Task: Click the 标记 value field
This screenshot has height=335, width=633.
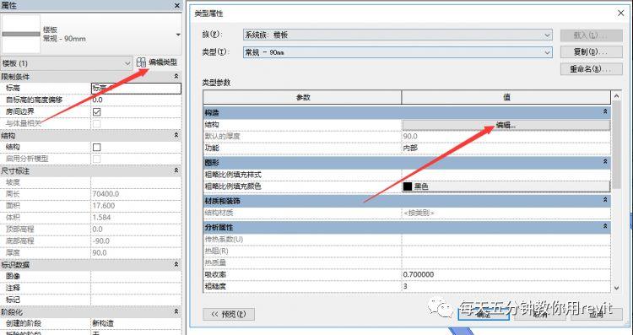Action: point(136,300)
